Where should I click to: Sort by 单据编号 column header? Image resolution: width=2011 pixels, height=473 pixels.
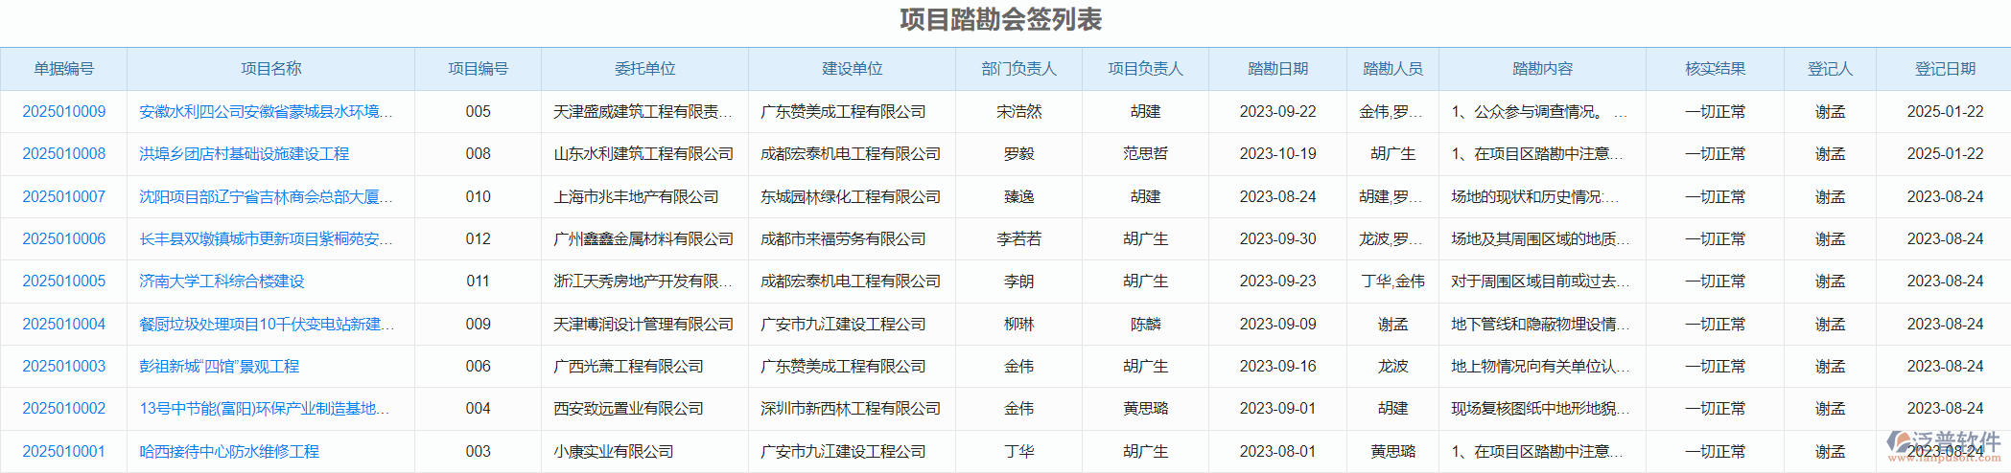[64, 69]
